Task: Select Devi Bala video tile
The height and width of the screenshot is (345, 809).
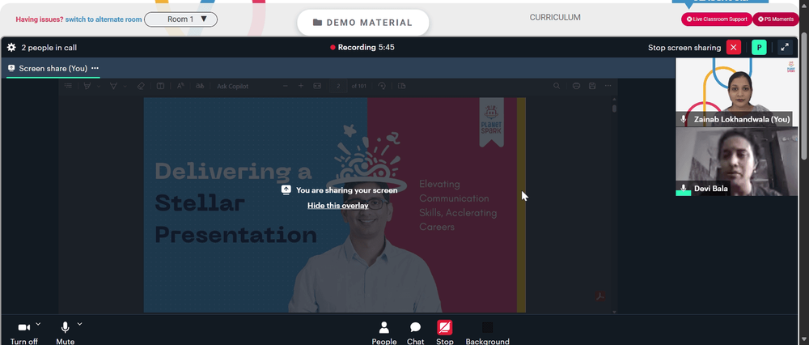Action: 737,161
